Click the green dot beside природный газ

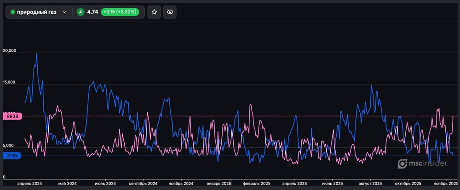point(13,12)
